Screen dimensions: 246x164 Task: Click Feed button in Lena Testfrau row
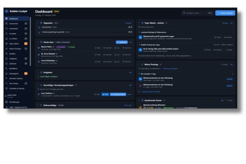(x=97, y=94)
